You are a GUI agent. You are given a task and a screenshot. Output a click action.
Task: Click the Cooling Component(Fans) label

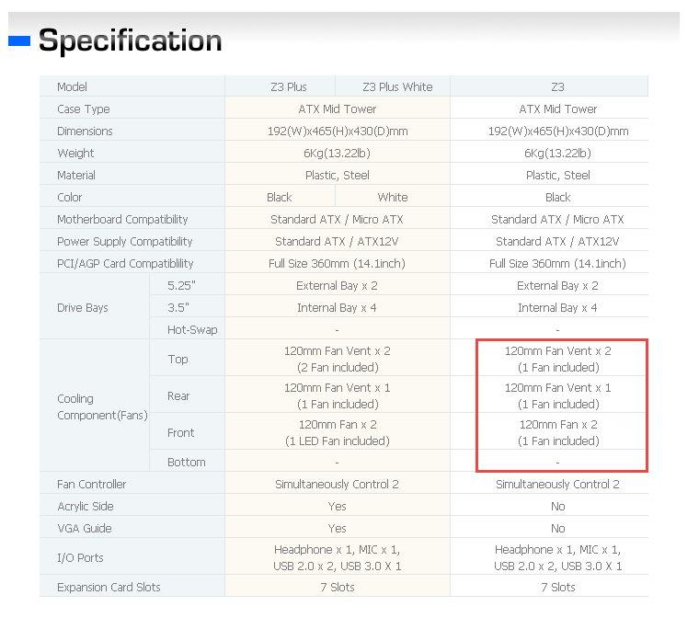102,406
